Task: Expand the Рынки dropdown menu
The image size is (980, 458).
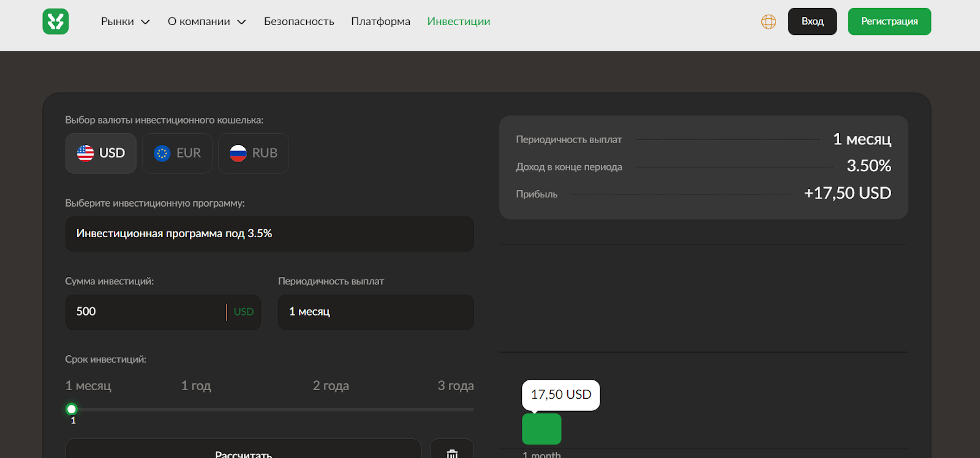Action: click(125, 21)
